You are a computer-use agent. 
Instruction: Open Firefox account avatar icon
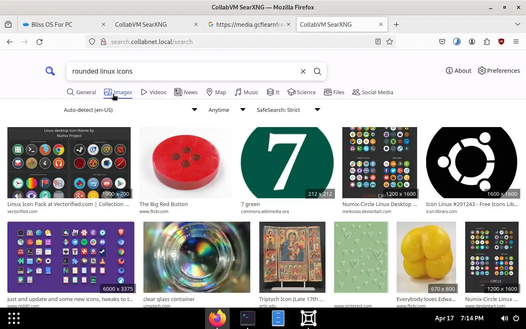[x=472, y=42]
